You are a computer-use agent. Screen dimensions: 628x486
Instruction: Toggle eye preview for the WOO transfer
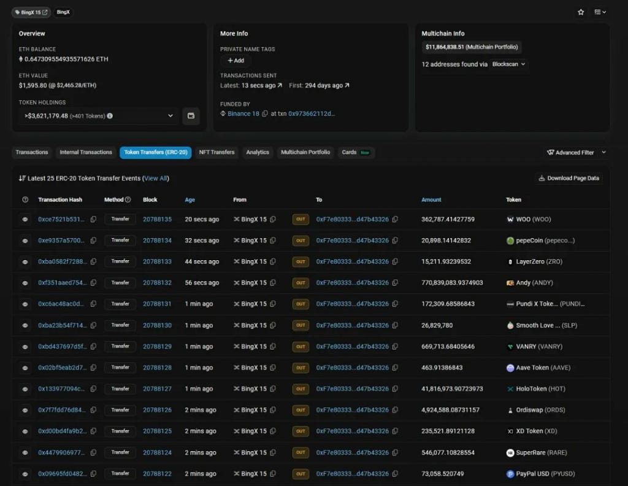(25, 219)
